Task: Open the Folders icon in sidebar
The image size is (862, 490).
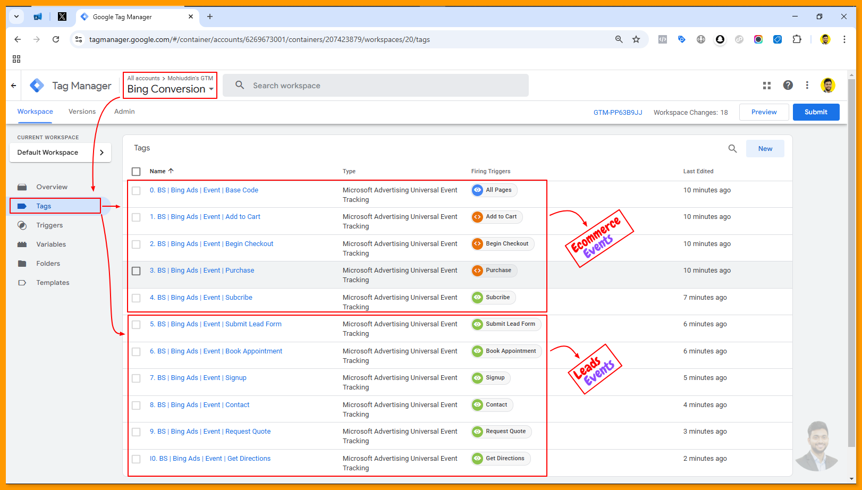Action: tap(22, 263)
